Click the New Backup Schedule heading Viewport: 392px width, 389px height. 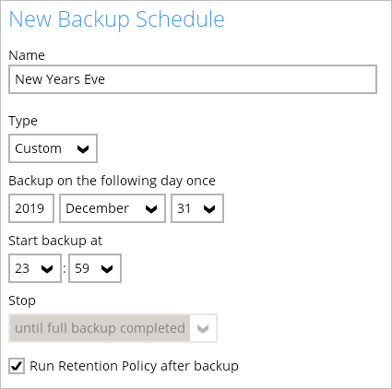[116, 19]
